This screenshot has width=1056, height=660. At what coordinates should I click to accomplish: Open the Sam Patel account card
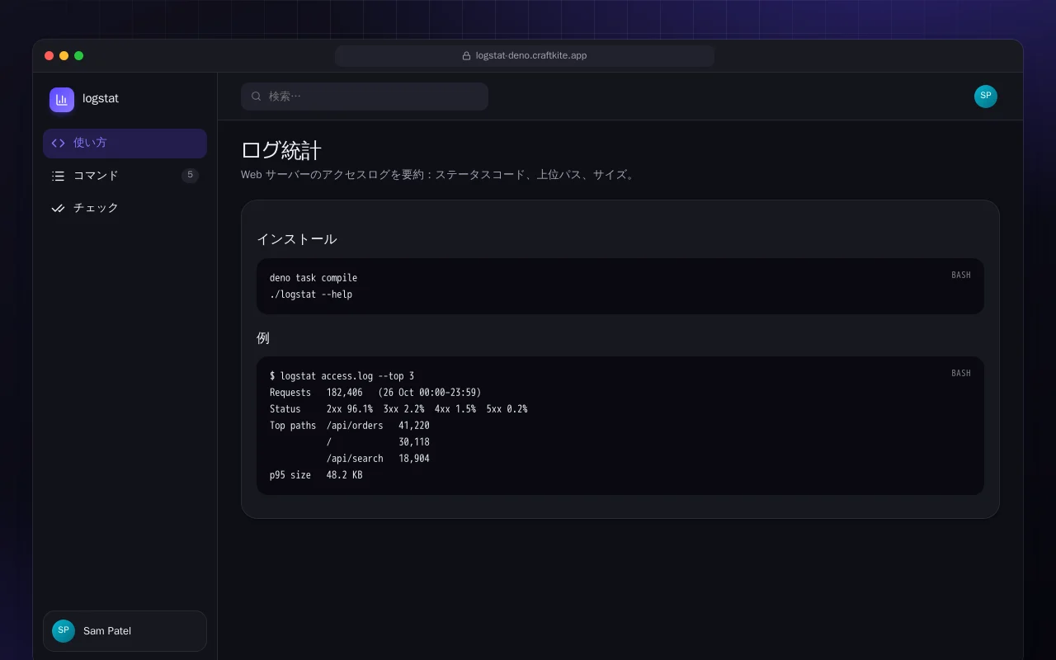click(125, 631)
